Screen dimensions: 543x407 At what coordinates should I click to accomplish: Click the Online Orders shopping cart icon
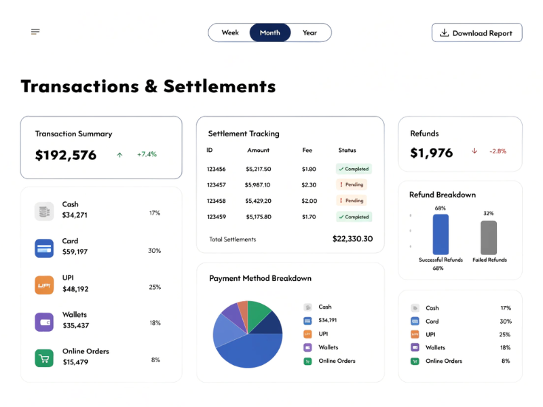(x=43, y=358)
